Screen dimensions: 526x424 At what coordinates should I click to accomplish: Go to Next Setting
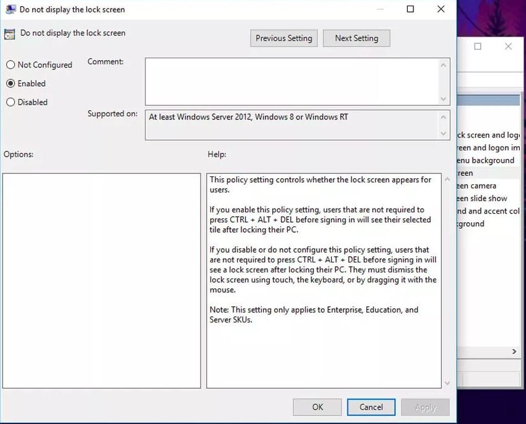click(x=356, y=38)
